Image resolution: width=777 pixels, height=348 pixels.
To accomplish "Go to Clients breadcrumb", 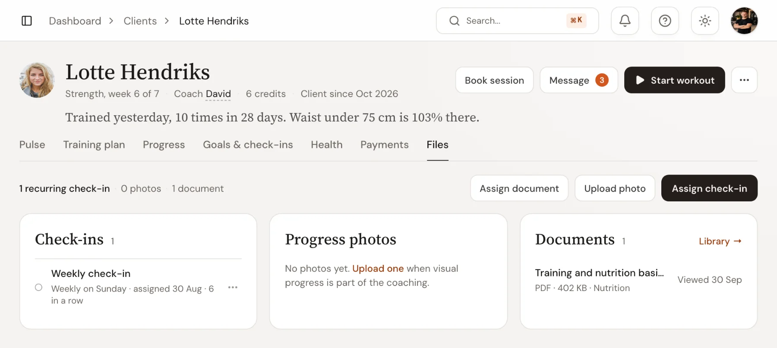I will coord(140,21).
